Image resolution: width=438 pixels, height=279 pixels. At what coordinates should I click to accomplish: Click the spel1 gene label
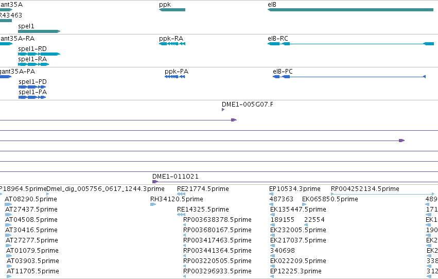tap(26, 26)
